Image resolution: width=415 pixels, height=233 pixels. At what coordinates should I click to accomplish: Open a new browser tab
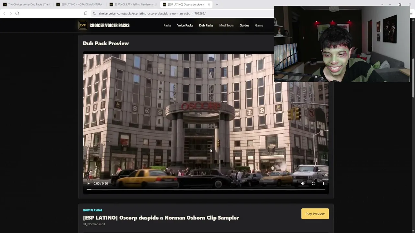click(217, 5)
